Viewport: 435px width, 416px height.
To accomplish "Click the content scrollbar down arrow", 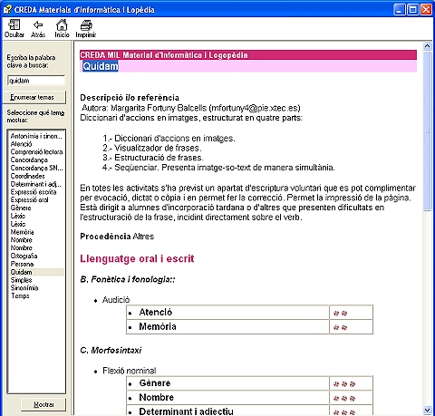I will click(x=427, y=410).
